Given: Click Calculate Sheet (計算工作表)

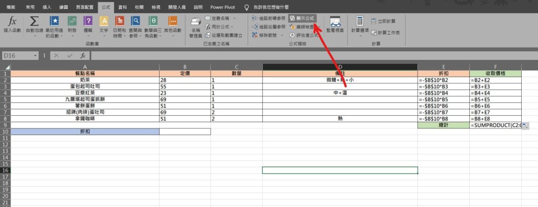Looking at the screenshot, I should coord(385,32).
